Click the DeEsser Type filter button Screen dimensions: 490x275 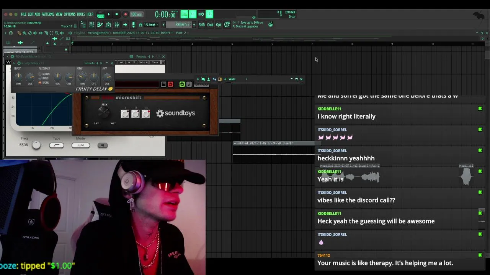[x=56, y=145]
